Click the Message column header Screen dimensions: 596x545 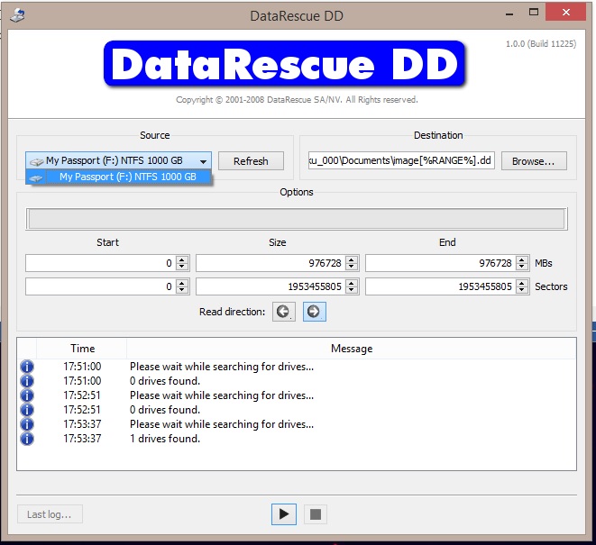point(352,349)
